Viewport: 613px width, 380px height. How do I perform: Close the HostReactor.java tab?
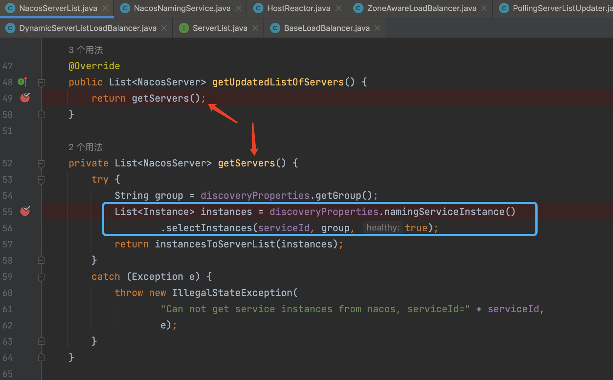(x=339, y=8)
